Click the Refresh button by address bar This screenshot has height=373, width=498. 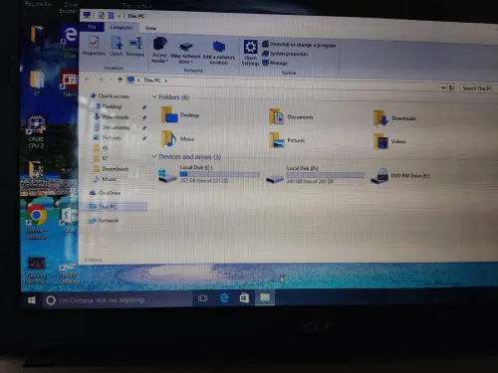click(451, 88)
